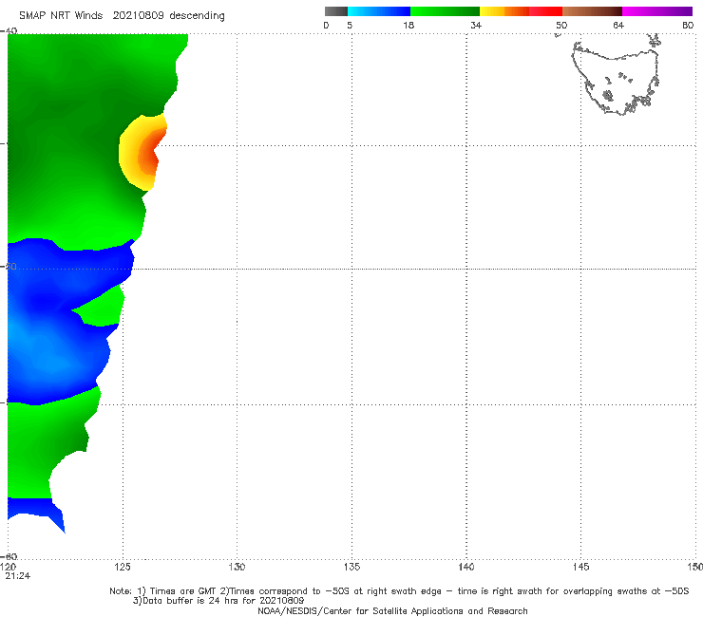703x617 pixels.
Task: Click the longitude axis label '145'
Action: [x=581, y=567]
